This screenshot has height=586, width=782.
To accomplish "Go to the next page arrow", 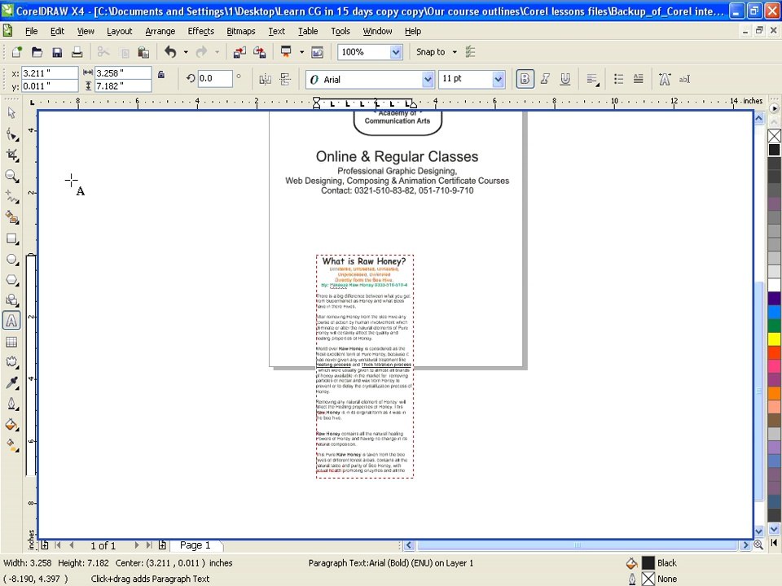I will coord(137,545).
